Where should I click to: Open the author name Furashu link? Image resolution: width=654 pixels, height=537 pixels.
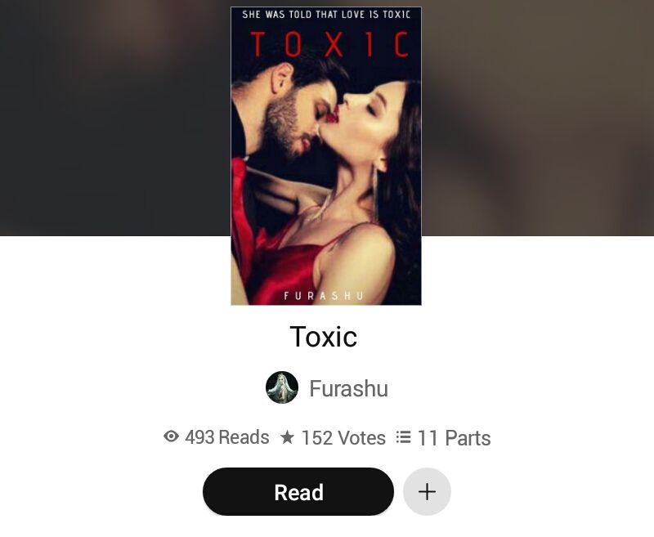[x=349, y=388]
